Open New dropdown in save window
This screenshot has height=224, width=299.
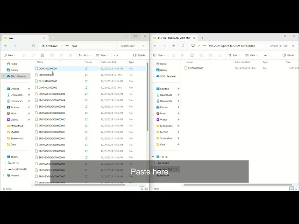pos(9,55)
